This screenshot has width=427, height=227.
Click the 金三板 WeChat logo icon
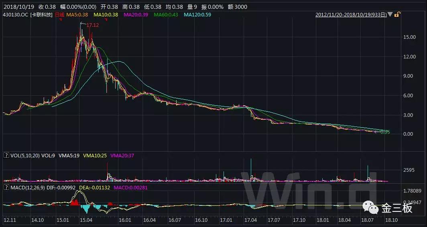(x=370, y=208)
